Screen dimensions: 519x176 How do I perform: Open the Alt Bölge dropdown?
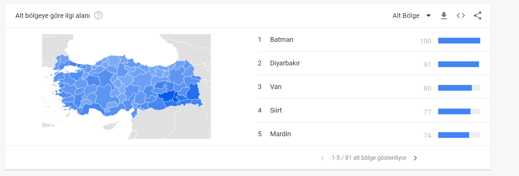click(406, 16)
